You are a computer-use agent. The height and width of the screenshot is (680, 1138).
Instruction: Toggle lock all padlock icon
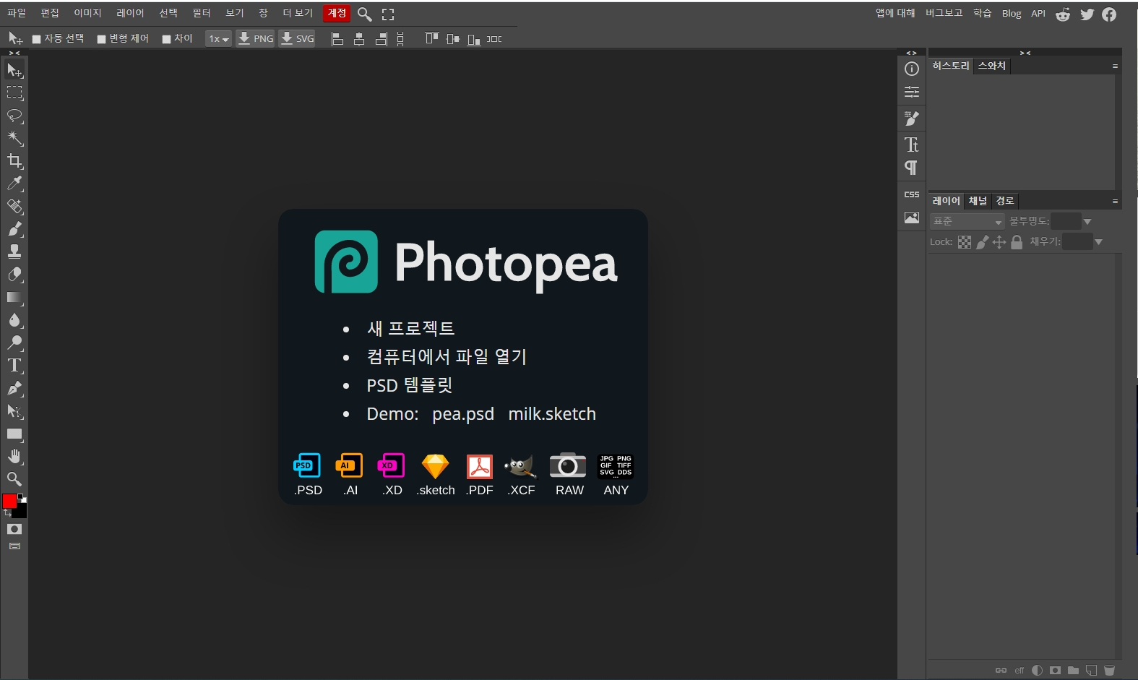tap(1017, 242)
